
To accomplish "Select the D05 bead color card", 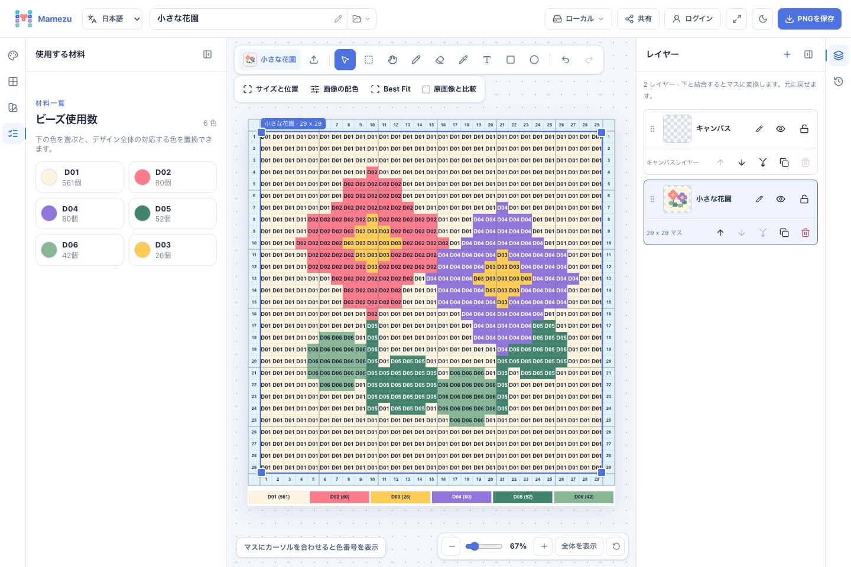I will tap(173, 213).
